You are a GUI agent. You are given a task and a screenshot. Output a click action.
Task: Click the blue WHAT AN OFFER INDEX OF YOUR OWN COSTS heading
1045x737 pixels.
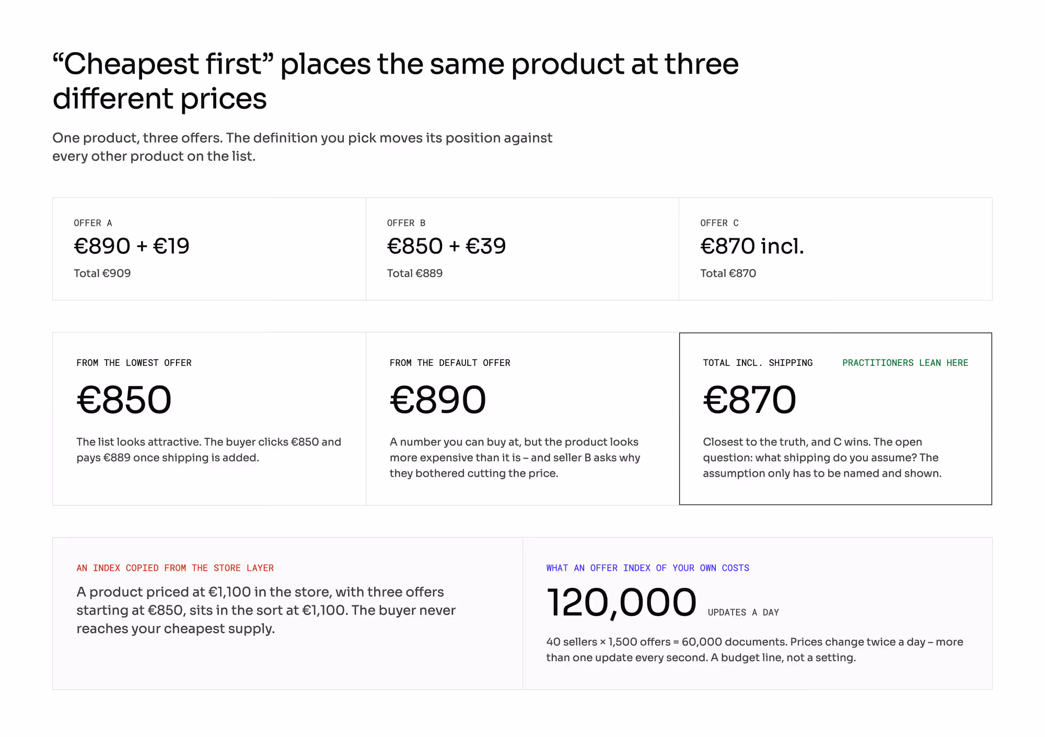coord(647,568)
